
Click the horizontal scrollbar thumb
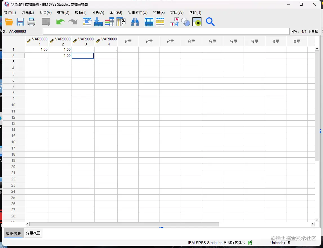124,224
